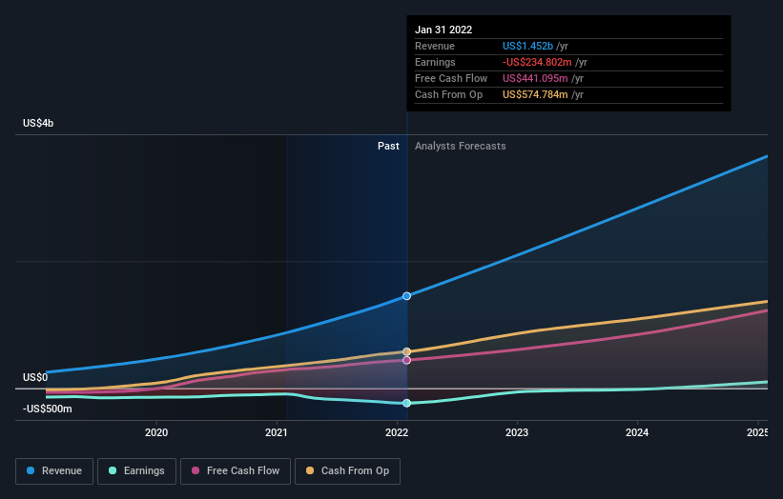Click the 2020 x-axis label

tap(156, 432)
